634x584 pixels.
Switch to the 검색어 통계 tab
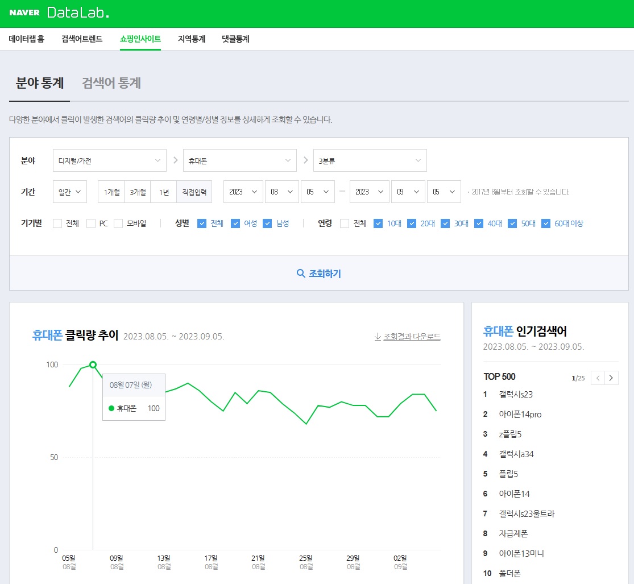point(110,83)
